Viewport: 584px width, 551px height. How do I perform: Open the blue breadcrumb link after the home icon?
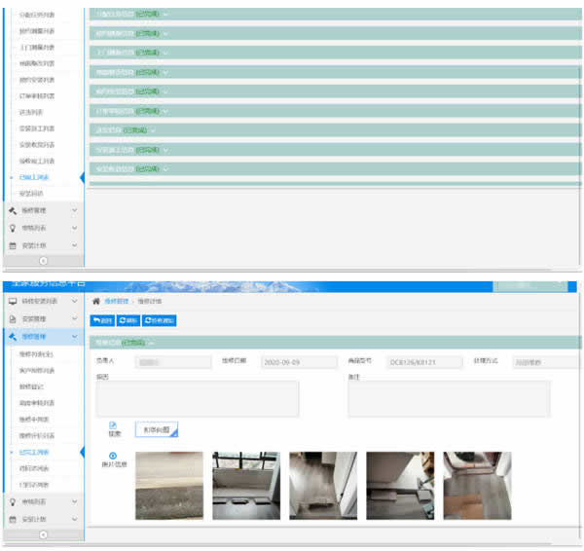(116, 301)
